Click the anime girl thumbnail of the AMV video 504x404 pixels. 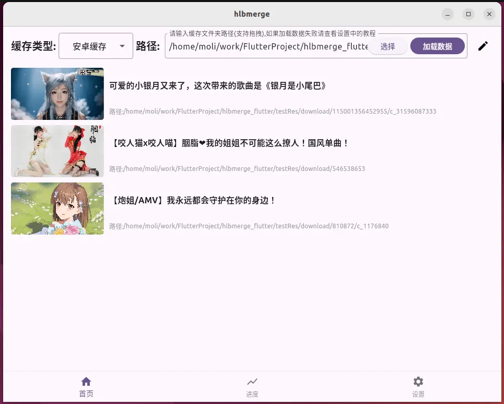(x=57, y=209)
